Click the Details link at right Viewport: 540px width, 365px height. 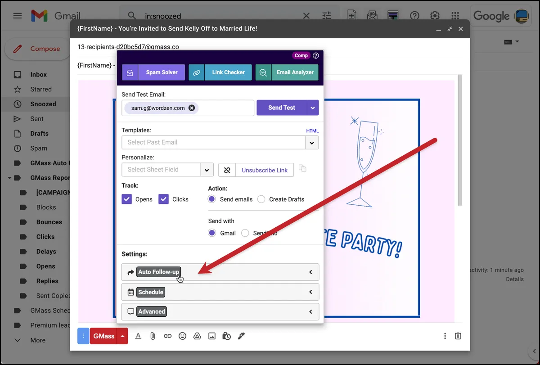click(x=514, y=279)
